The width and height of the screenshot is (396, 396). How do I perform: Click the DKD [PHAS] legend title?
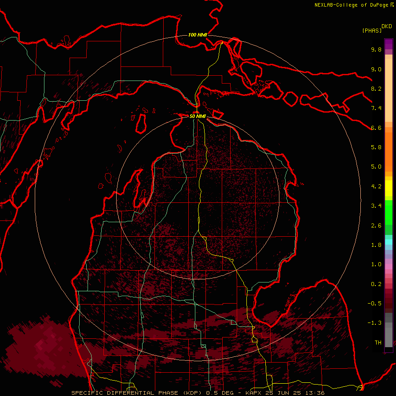[377, 28]
